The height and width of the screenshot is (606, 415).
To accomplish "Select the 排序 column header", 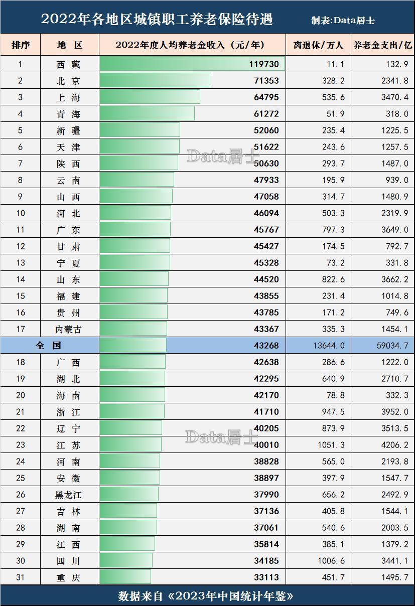I will coord(21,45).
